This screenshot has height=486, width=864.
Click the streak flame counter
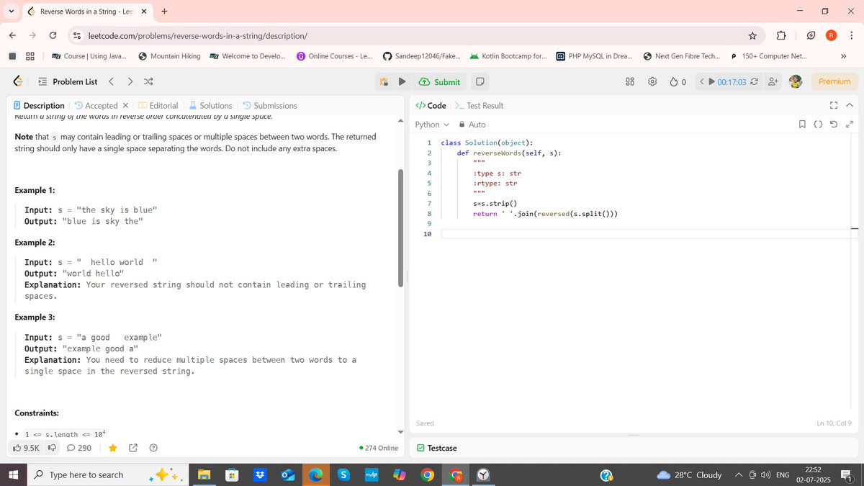[x=678, y=82]
